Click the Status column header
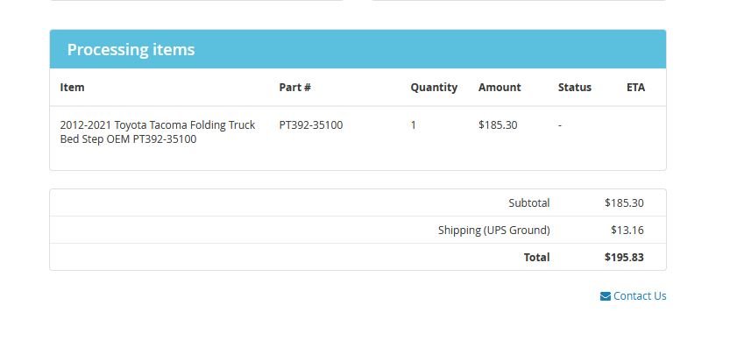 tap(575, 87)
